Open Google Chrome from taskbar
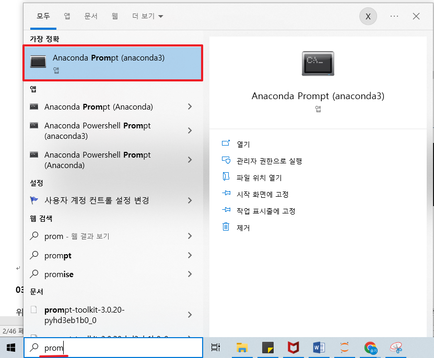Screen dimensions: 434x358 [x=371, y=348]
